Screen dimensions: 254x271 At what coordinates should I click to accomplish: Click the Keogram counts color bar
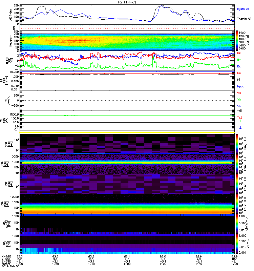(237, 40)
